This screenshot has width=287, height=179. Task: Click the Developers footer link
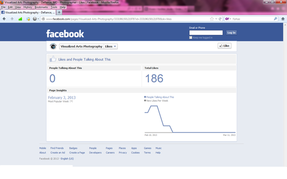95,153
